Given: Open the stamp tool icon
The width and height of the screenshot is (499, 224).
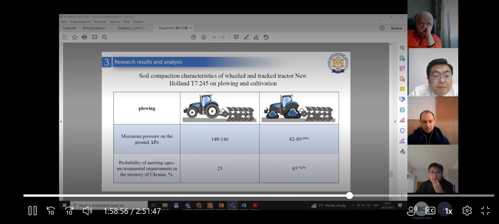Looking at the screenshot, I should pyautogui.click(x=266, y=37).
